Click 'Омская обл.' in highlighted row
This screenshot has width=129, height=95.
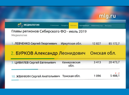tap(103, 53)
